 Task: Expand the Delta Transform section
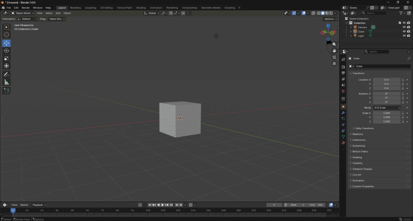coord(364,128)
